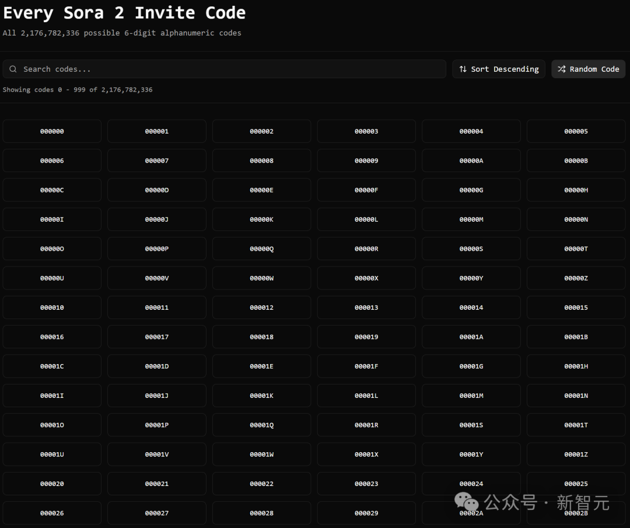Viewport: 630px width, 528px height.
Task: Click the shuffle icon on Random Code
Action: coord(561,69)
